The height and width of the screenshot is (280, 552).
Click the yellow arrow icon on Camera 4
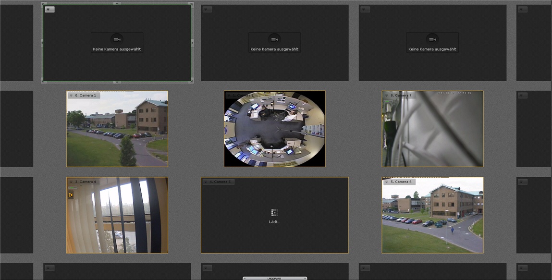71,195
